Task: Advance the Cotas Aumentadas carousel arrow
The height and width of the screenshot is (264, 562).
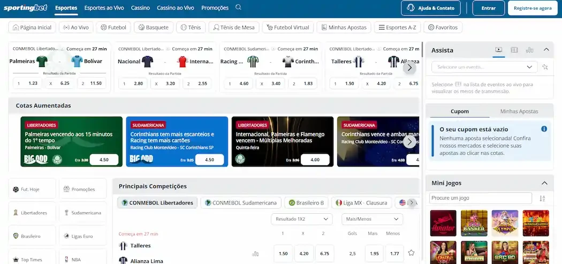Action: (x=409, y=141)
